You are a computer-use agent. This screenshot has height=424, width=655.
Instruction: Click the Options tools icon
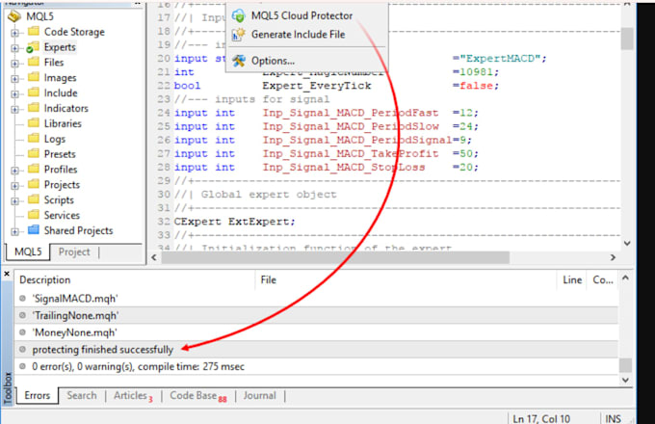239,61
